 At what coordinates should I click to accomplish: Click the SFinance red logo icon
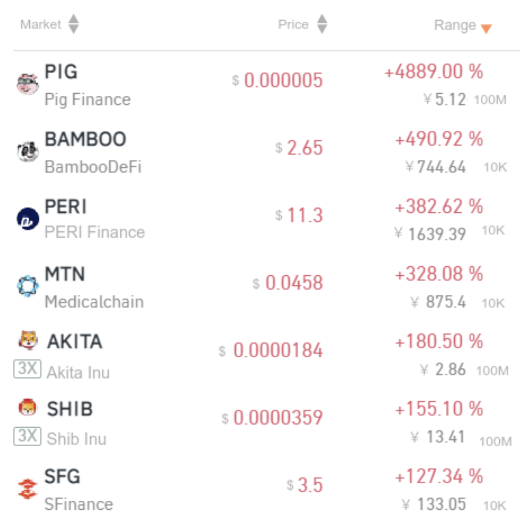click(x=28, y=489)
